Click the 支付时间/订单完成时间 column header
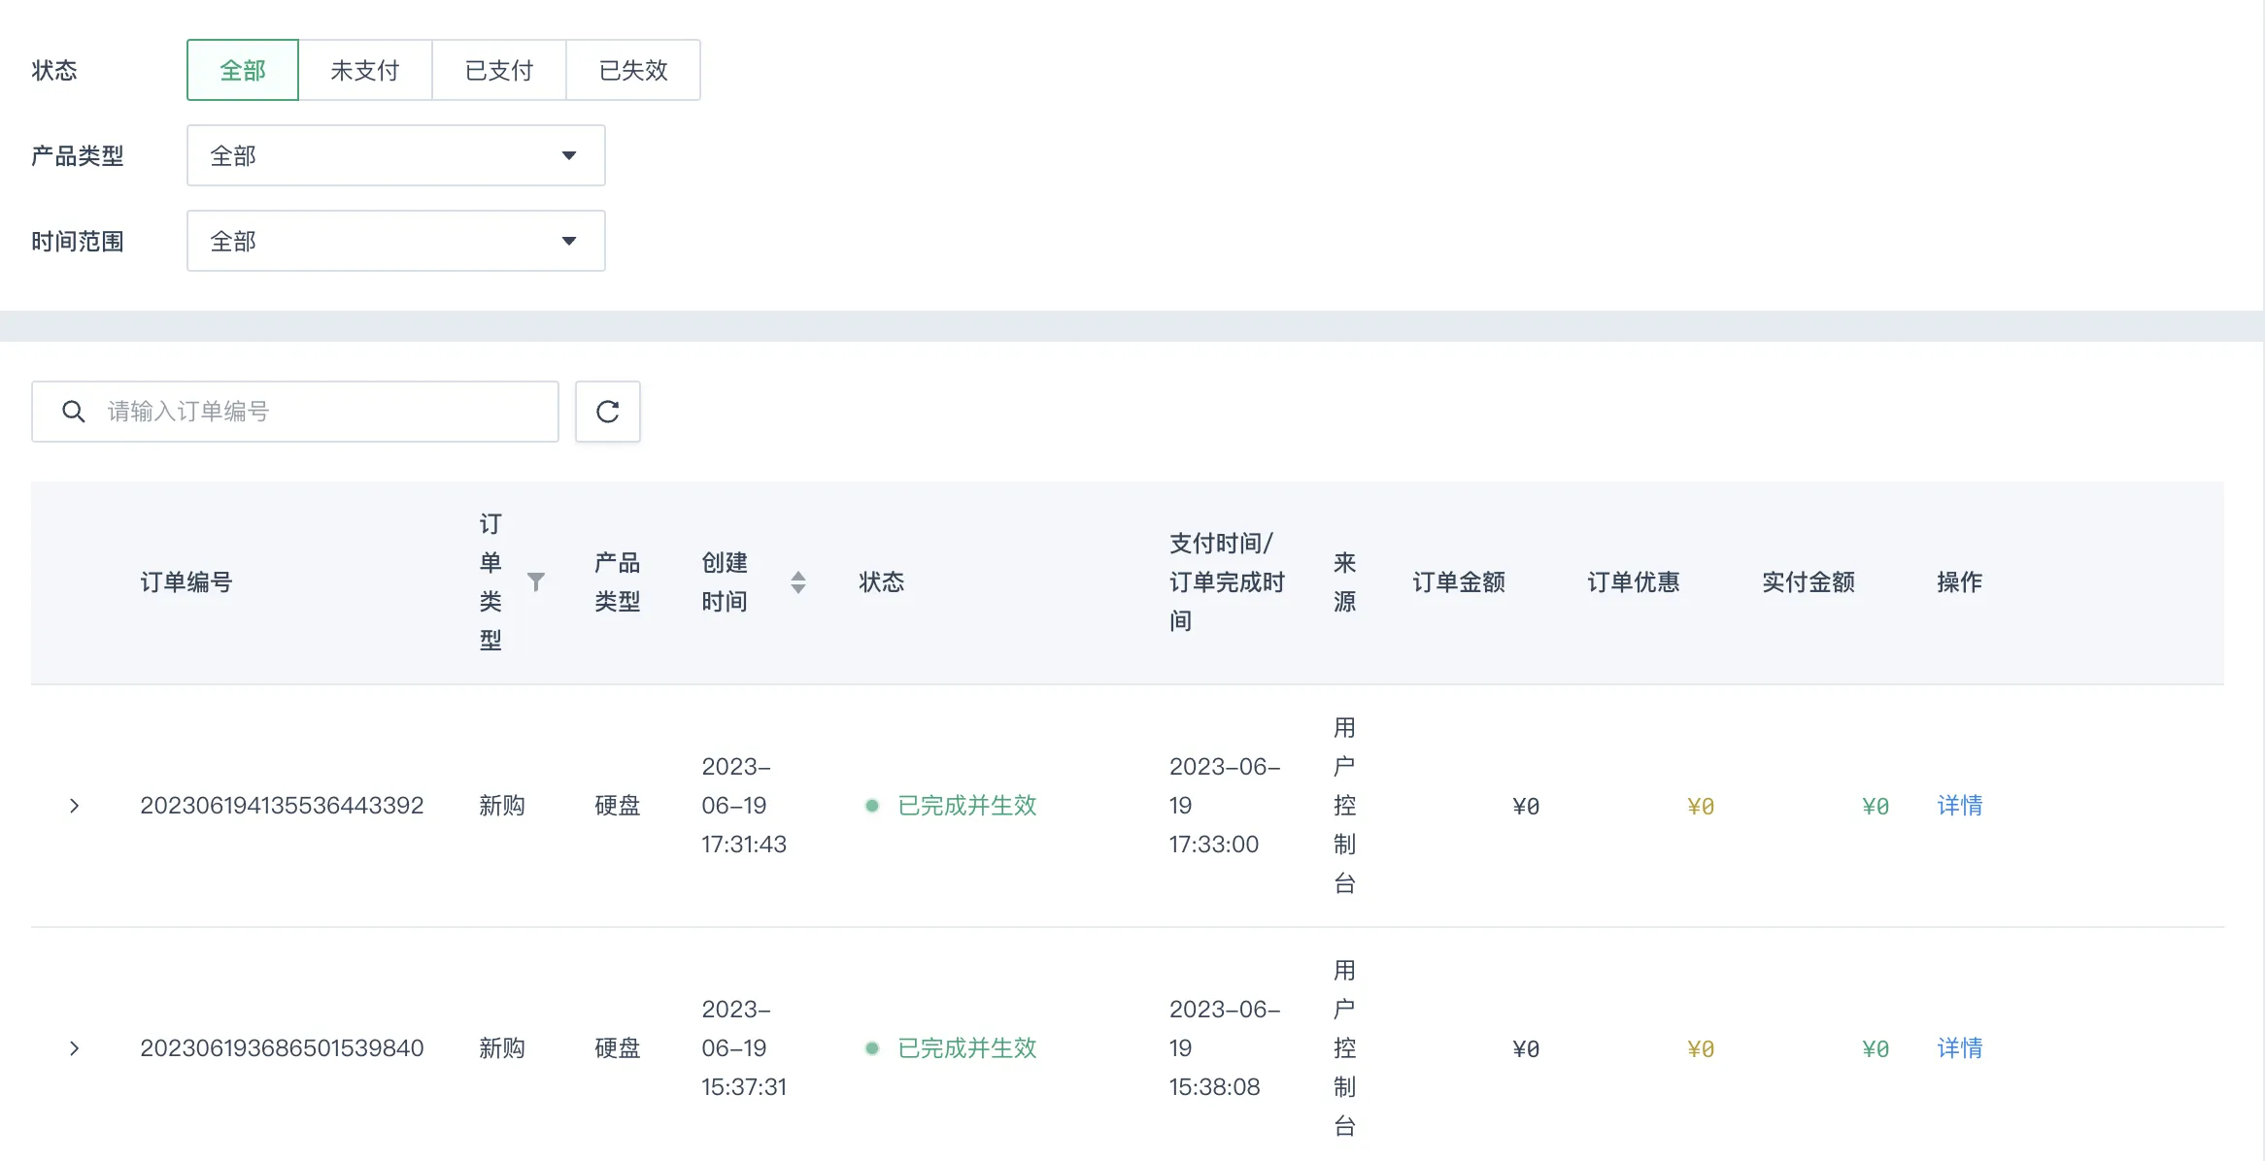 click(1227, 582)
